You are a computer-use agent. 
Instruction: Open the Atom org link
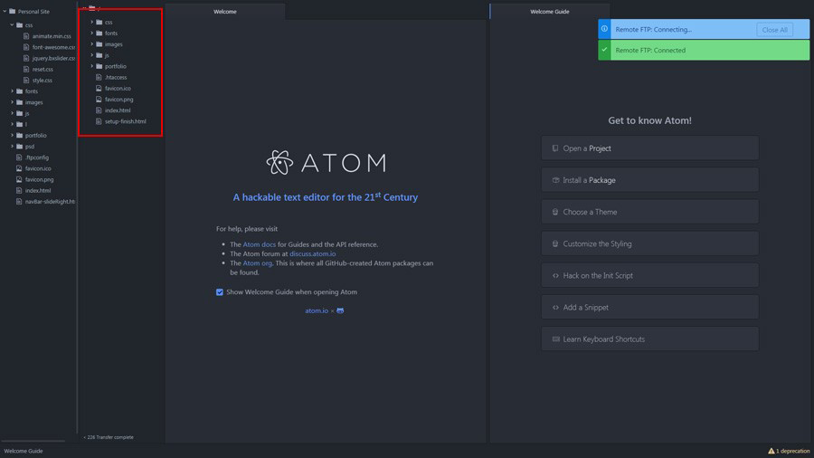coord(258,263)
